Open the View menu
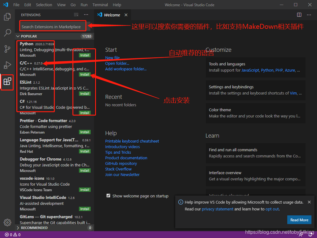This screenshot has width=317, height=238. 61,5
